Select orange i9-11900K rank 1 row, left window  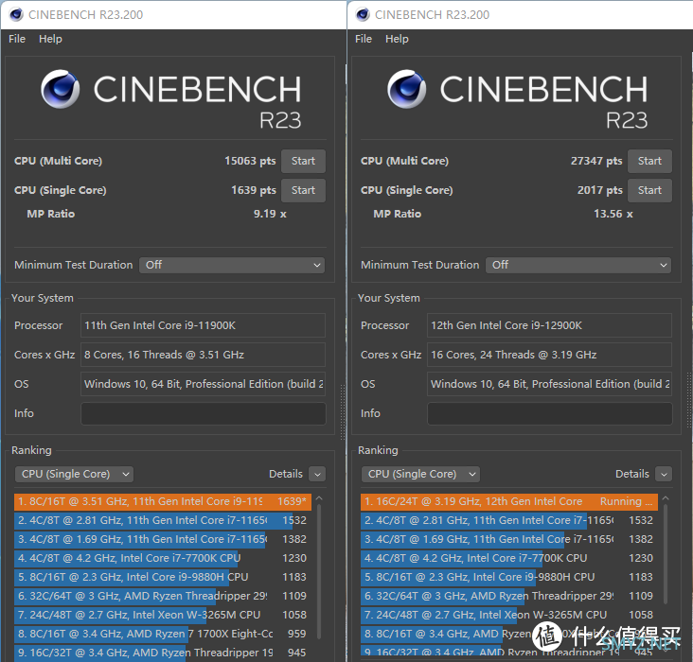point(163,501)
